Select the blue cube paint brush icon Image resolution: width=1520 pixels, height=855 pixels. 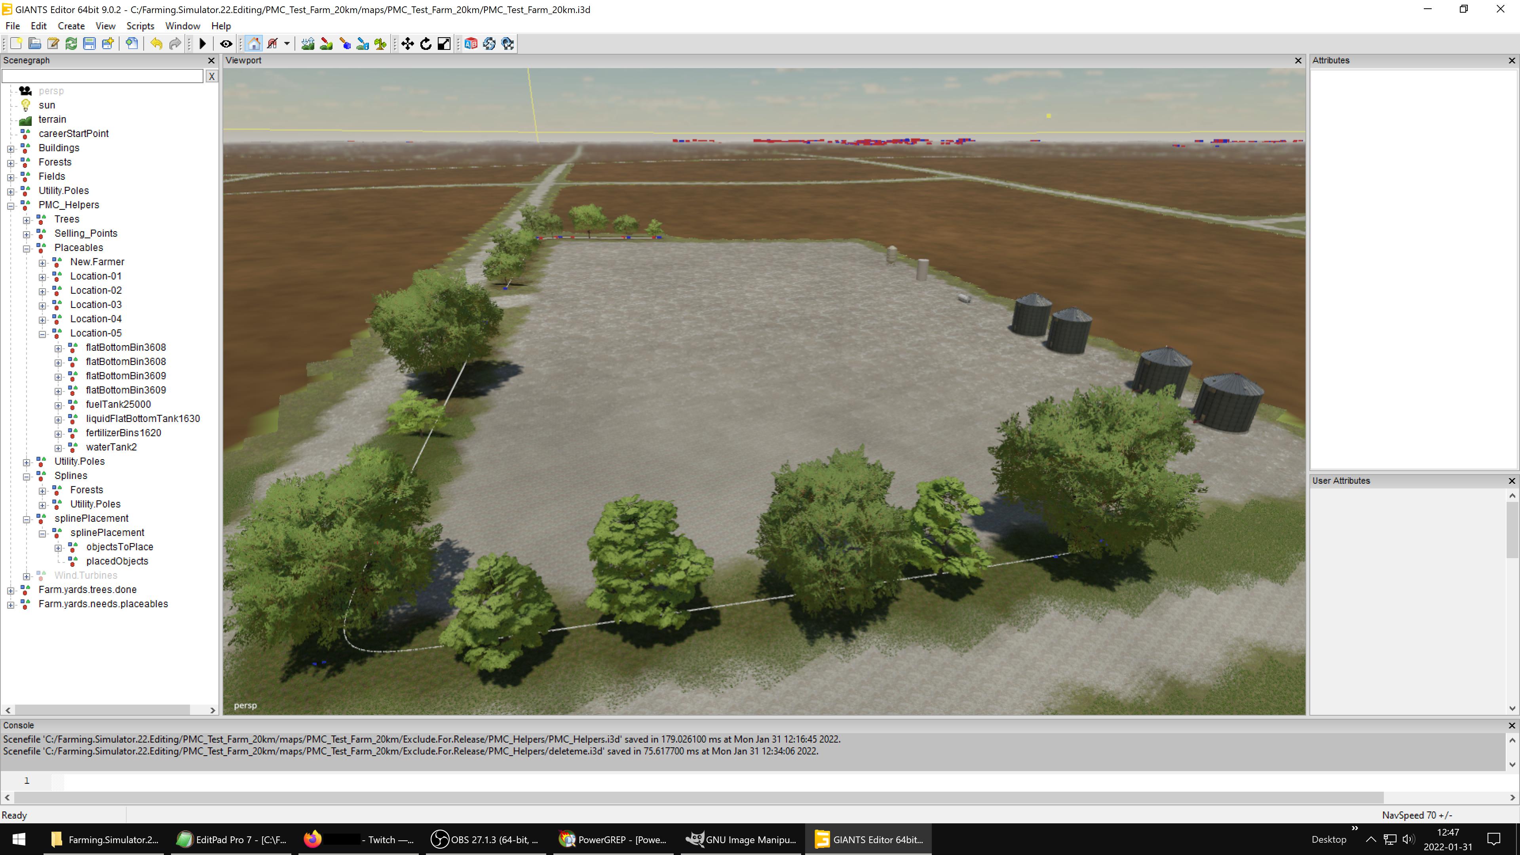click(345, 44)
